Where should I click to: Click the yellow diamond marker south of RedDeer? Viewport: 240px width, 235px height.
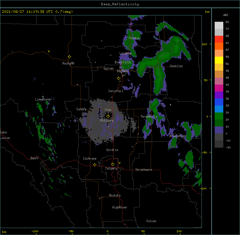pos(119,78)
